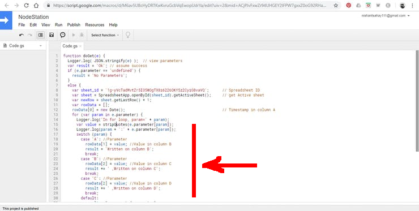
Task: Open the Publish menu
Action: click(x=74, y=25)
